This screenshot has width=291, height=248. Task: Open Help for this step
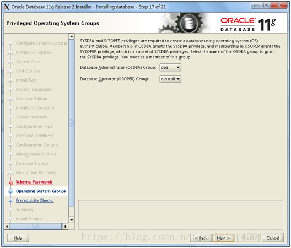tap(18, 238)
